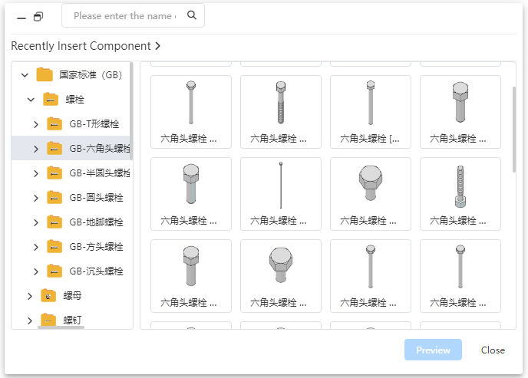Select GB-沉头螺栓 in the tree
The height and width of the screenshot is (378, 528).
point(96,271)
